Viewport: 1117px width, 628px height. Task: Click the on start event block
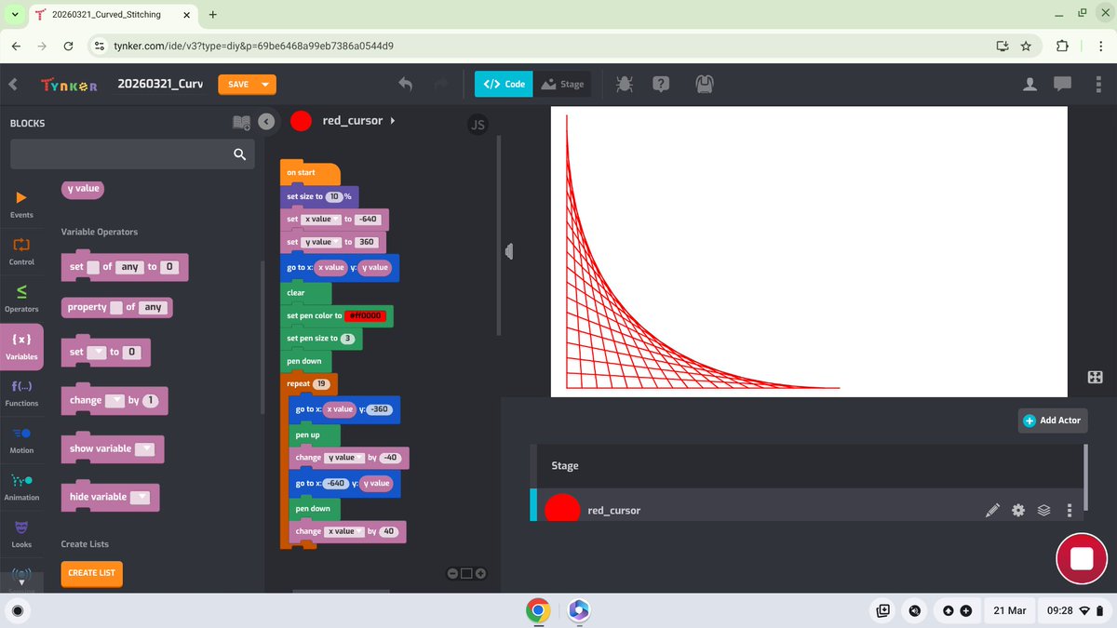[x=310, y=173]
